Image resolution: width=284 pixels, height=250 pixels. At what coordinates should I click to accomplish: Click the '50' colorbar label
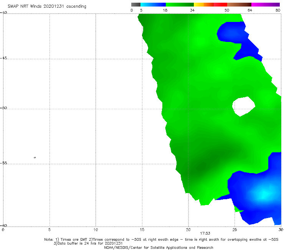(227, 10)
